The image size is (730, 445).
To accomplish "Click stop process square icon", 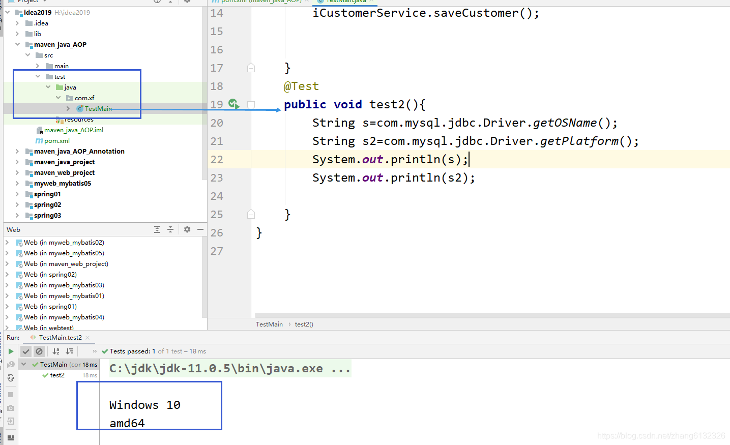I will (11, 395).
